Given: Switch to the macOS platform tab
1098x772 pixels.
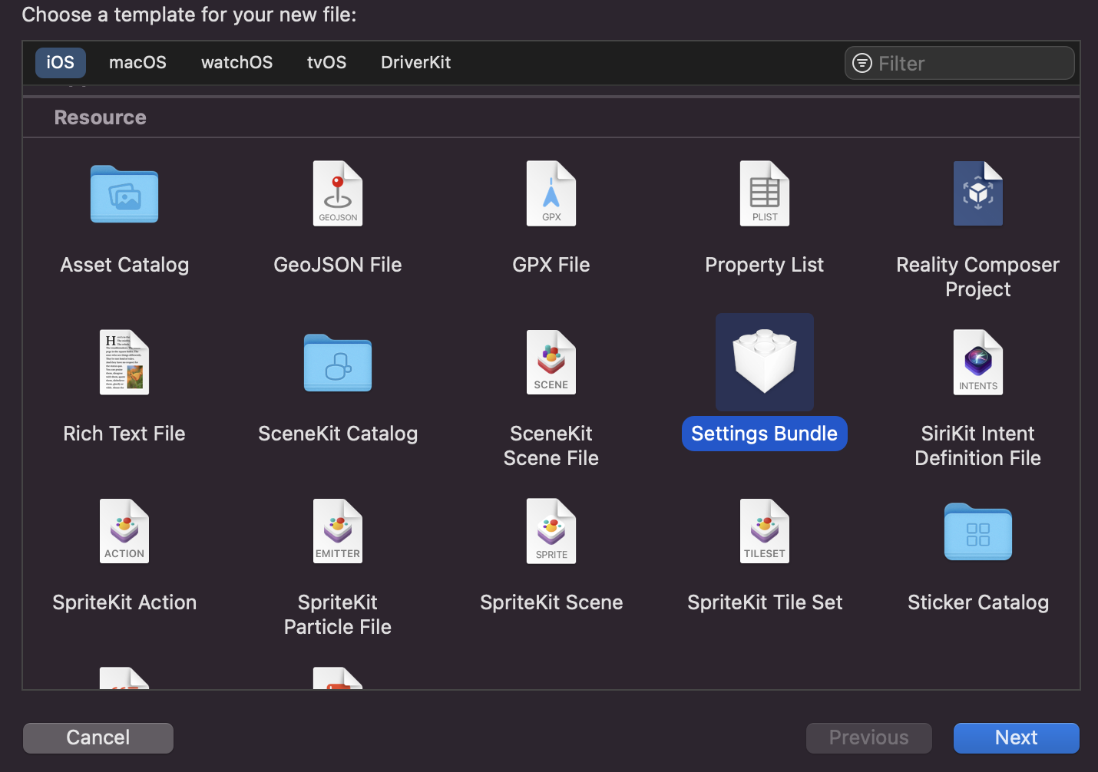Looking at the screenshot, I should coord(137,62).
